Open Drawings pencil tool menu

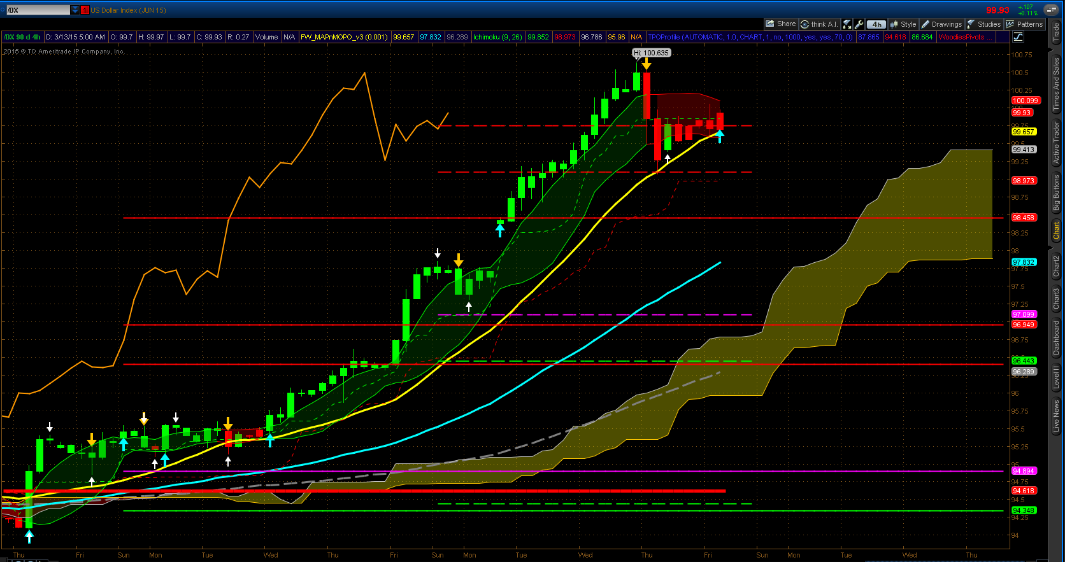[941, 24]
